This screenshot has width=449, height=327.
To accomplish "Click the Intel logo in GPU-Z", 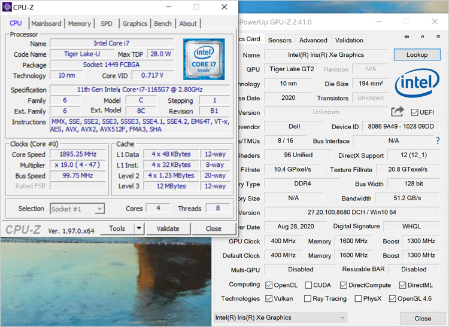I will point(417,83).
